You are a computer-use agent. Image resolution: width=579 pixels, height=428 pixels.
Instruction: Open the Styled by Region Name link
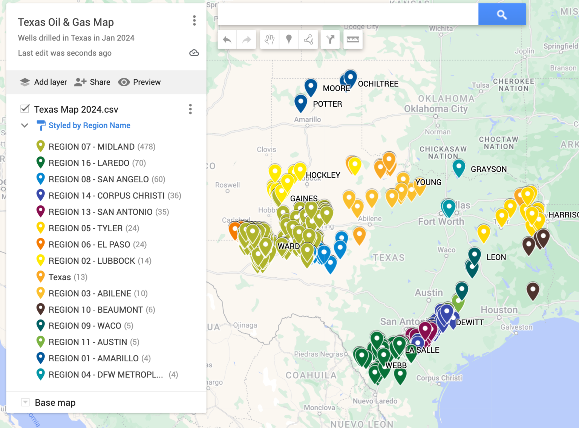pos(89,125)
